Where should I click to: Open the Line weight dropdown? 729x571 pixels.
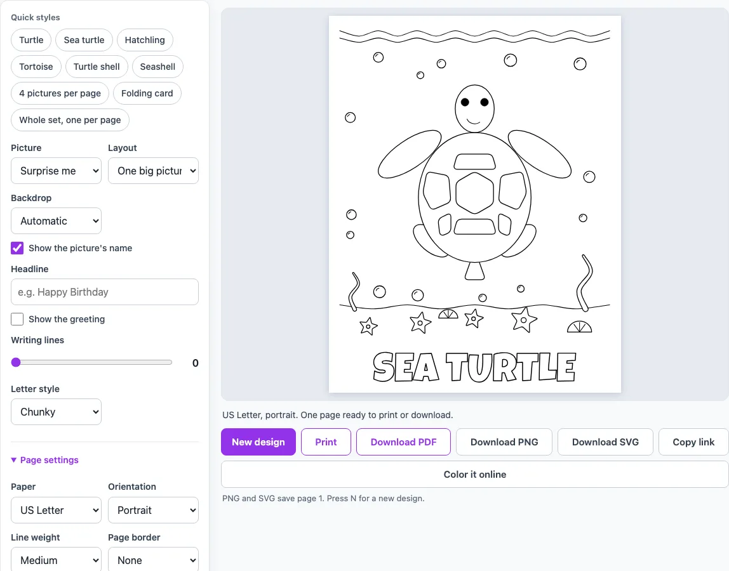(57, 560)
